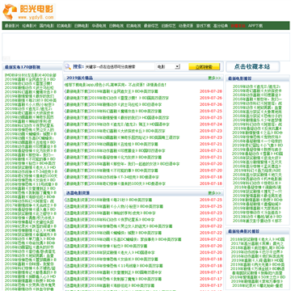Go to 动漫资源 in the nav bar
This screenshot has height=291, width=291.
(x=186, y=26)
